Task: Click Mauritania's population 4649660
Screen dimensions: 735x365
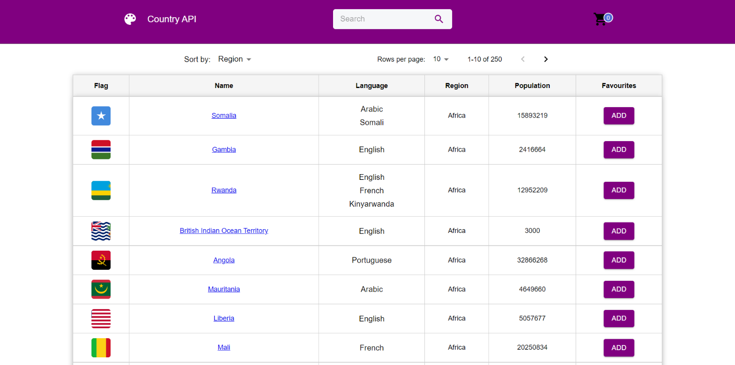Action: [533, 289]
